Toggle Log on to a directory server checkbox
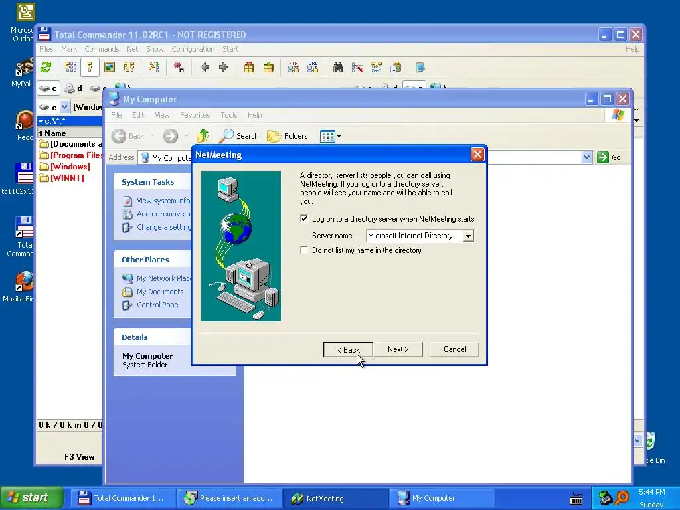Image resolution: width=680 pixels, height=510 pixels. pos(304,219)
